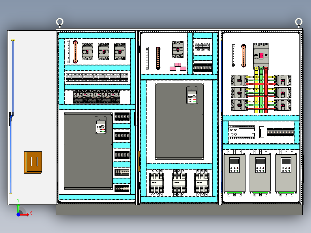Pick the bottom-left branch breaker beside the busbars
The height and width of the screenshot is (233, 311).
click(239, 105)
